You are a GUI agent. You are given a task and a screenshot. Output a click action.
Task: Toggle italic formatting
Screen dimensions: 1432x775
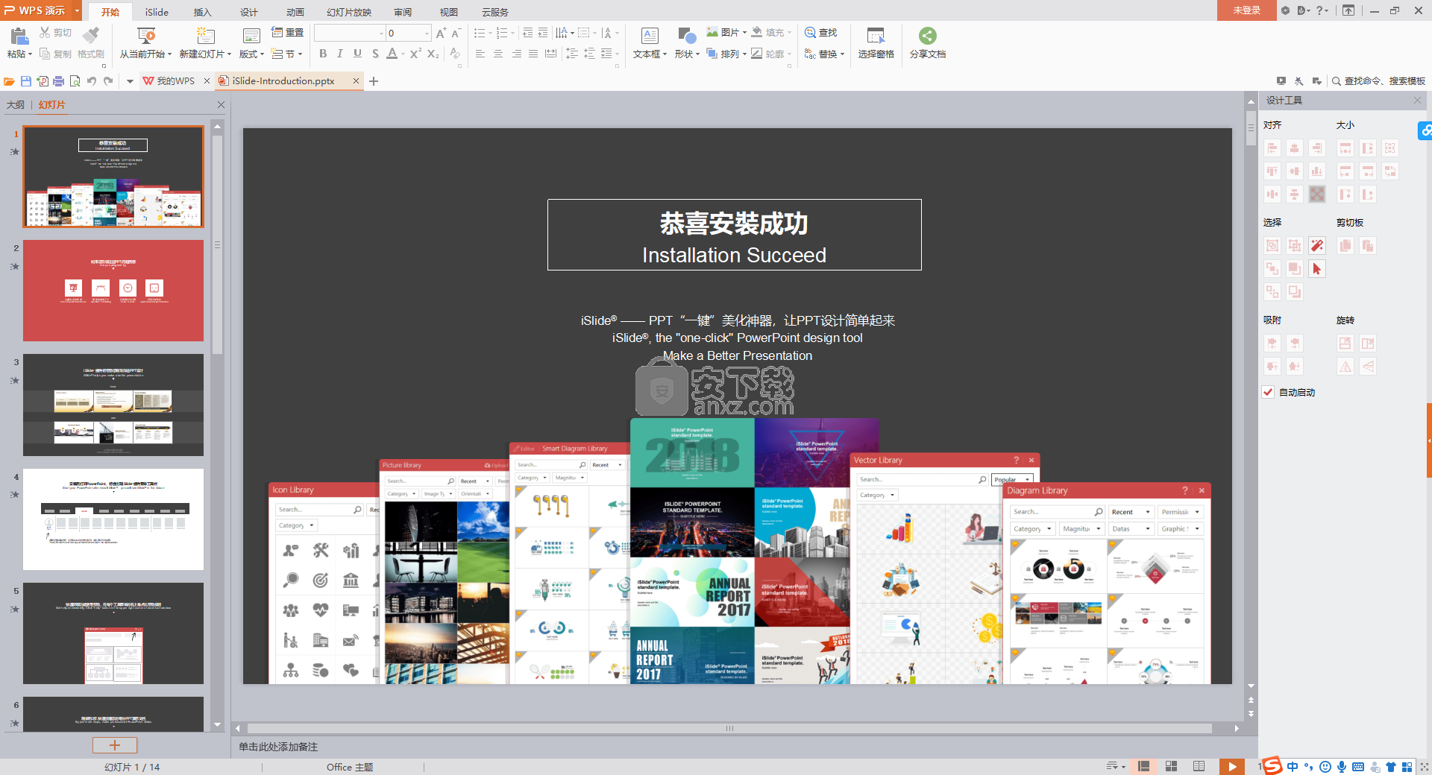[x=340, y=54]
